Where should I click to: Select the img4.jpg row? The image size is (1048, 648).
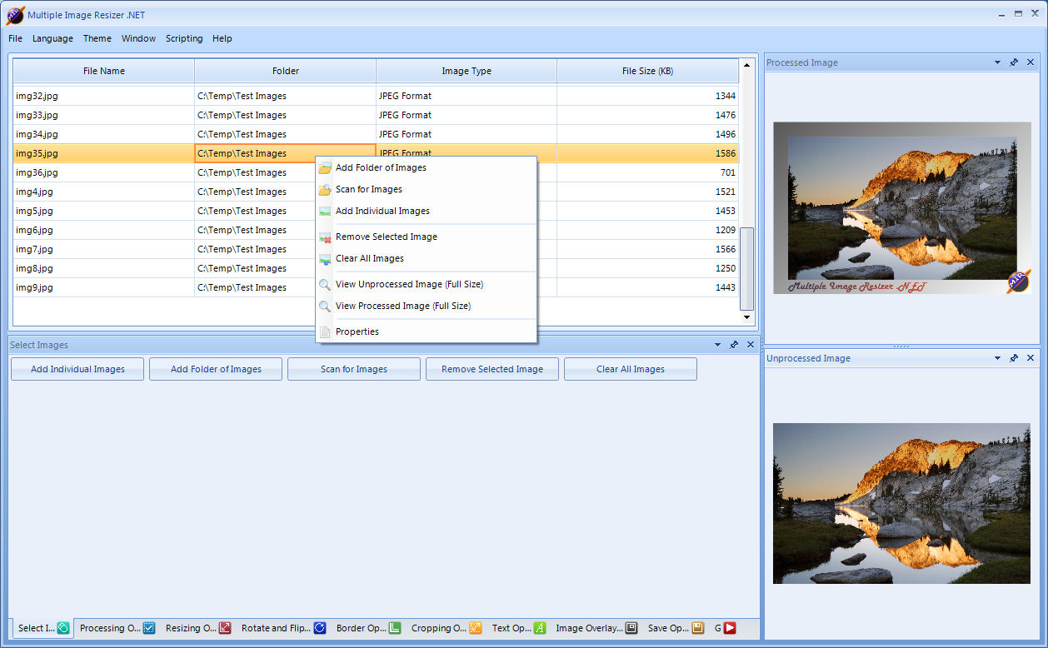[376, 192]
